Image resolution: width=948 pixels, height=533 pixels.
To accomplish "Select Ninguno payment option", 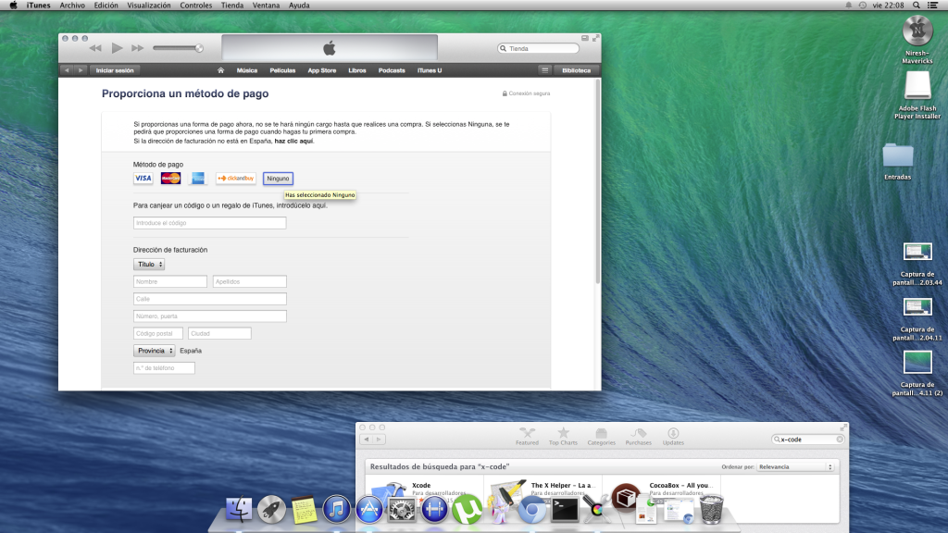I will 278,179.
